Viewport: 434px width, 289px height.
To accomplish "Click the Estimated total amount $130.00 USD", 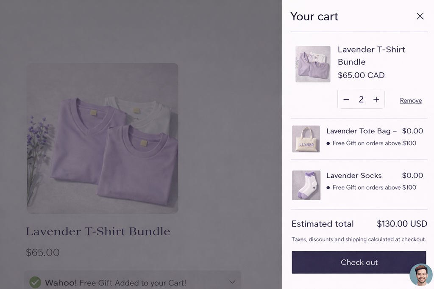I will [x=402, y=224].
